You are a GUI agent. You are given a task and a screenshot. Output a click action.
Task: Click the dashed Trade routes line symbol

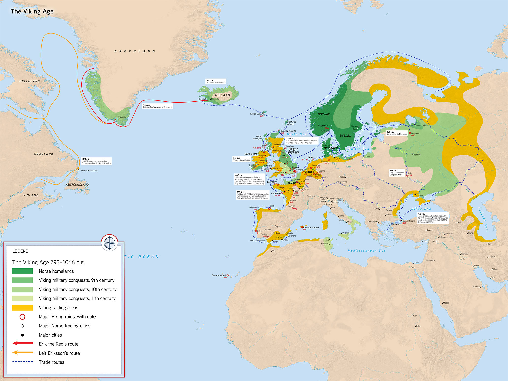click(x=22, y=361)
